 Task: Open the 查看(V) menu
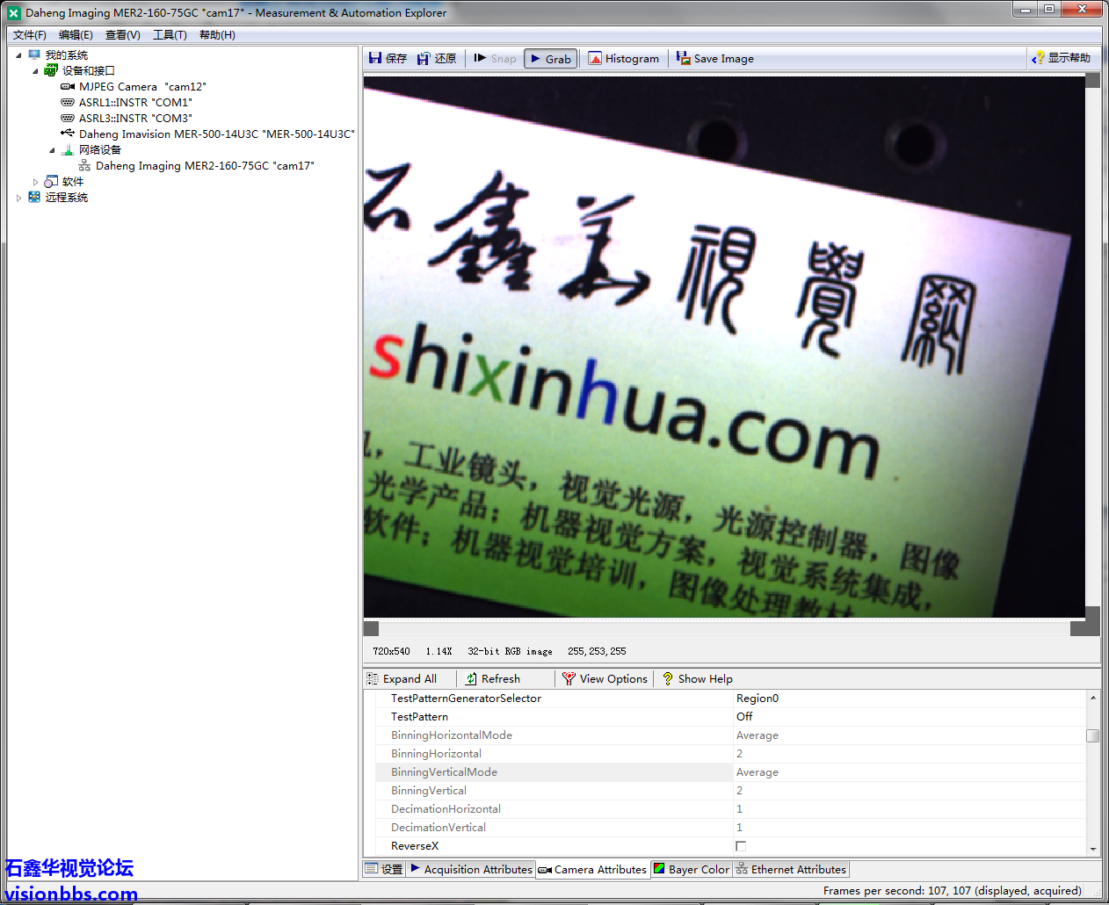coord(123,35)
